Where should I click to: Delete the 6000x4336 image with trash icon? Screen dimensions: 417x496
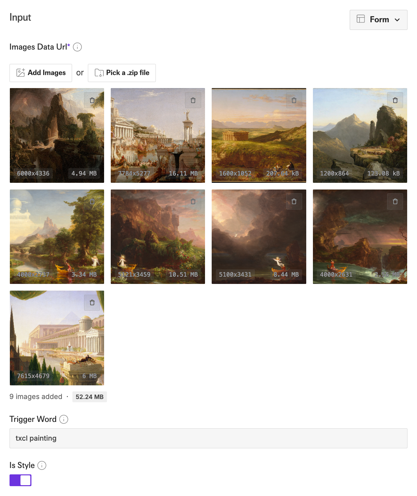(92, 100)
